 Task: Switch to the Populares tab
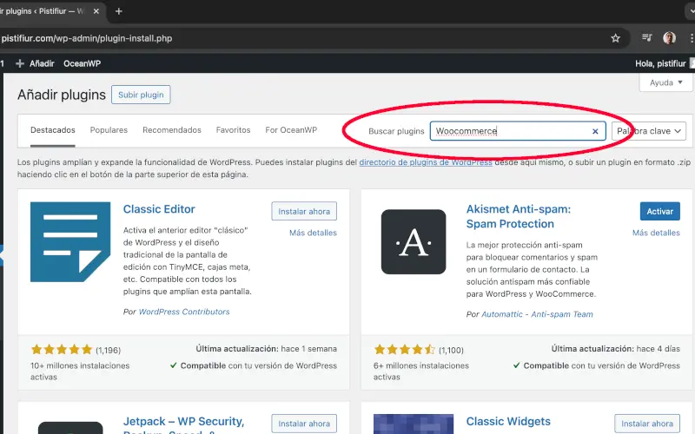coord(109,130)
